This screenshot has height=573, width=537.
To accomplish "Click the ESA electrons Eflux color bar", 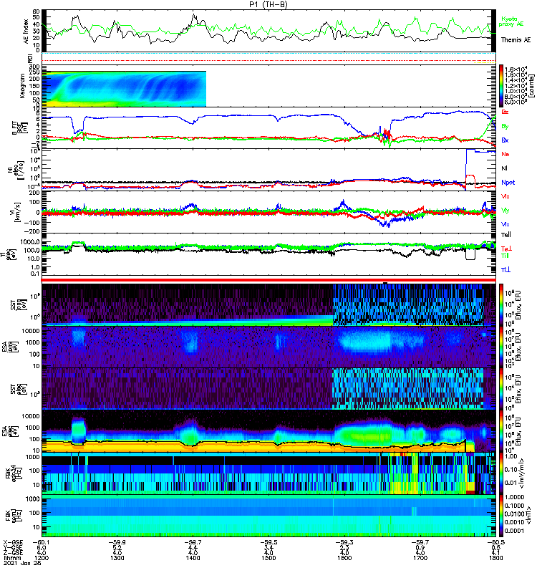I will coord(501,431).
